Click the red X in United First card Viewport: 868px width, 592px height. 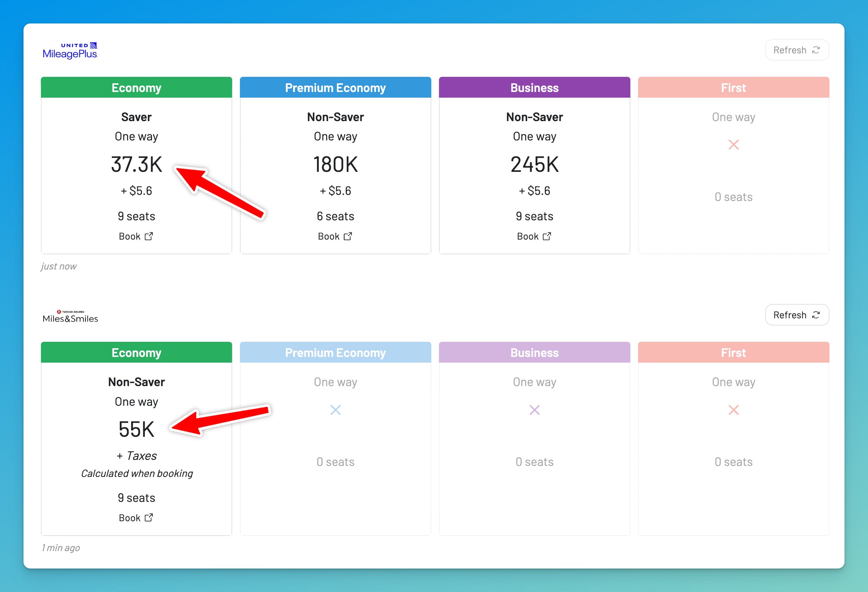point(733,145)
